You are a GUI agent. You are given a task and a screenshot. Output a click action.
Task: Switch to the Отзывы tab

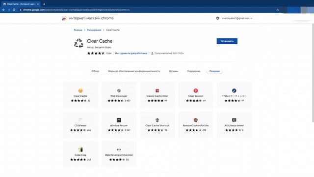tap(173, 71)
